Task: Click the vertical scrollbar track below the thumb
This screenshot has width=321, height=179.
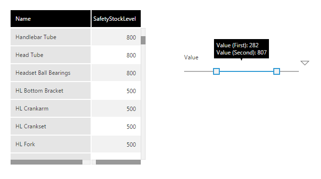Action: coord(143,101)
